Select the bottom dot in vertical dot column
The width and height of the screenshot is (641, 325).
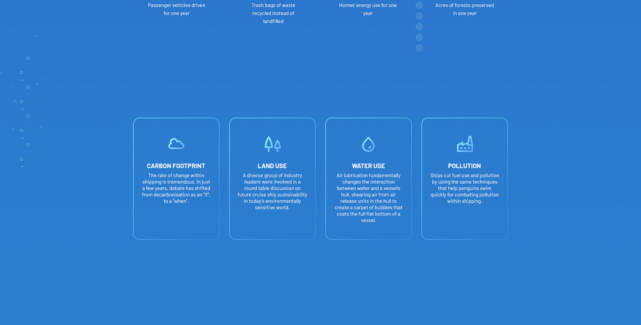point(419,48)
